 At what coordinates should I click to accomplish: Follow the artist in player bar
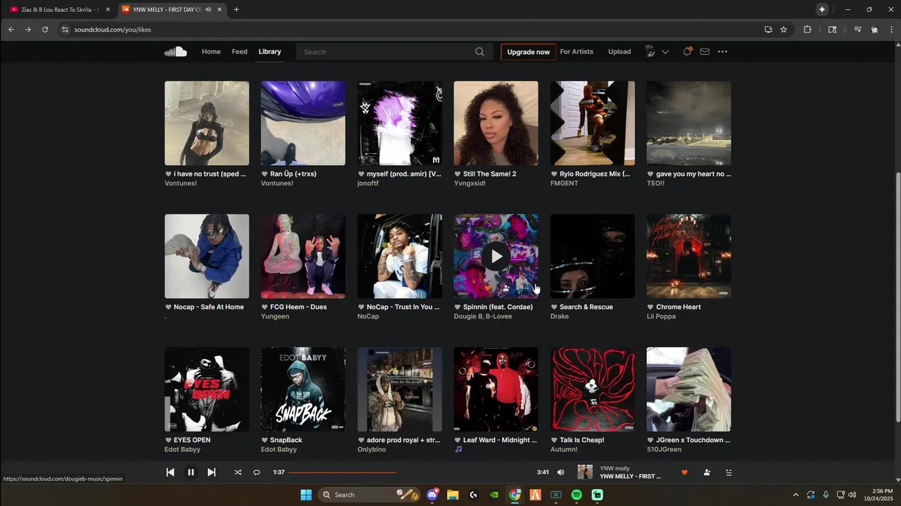707,472
